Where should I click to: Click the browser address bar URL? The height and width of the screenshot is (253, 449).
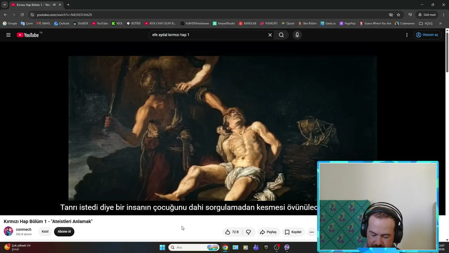point(64,15)
